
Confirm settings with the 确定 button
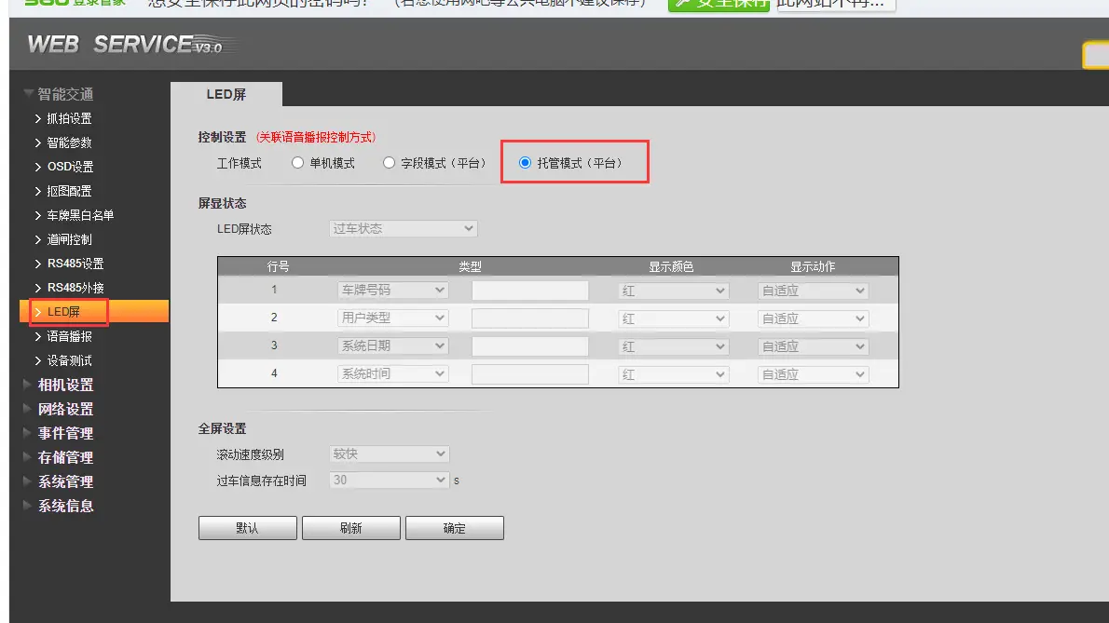(454, 527)
